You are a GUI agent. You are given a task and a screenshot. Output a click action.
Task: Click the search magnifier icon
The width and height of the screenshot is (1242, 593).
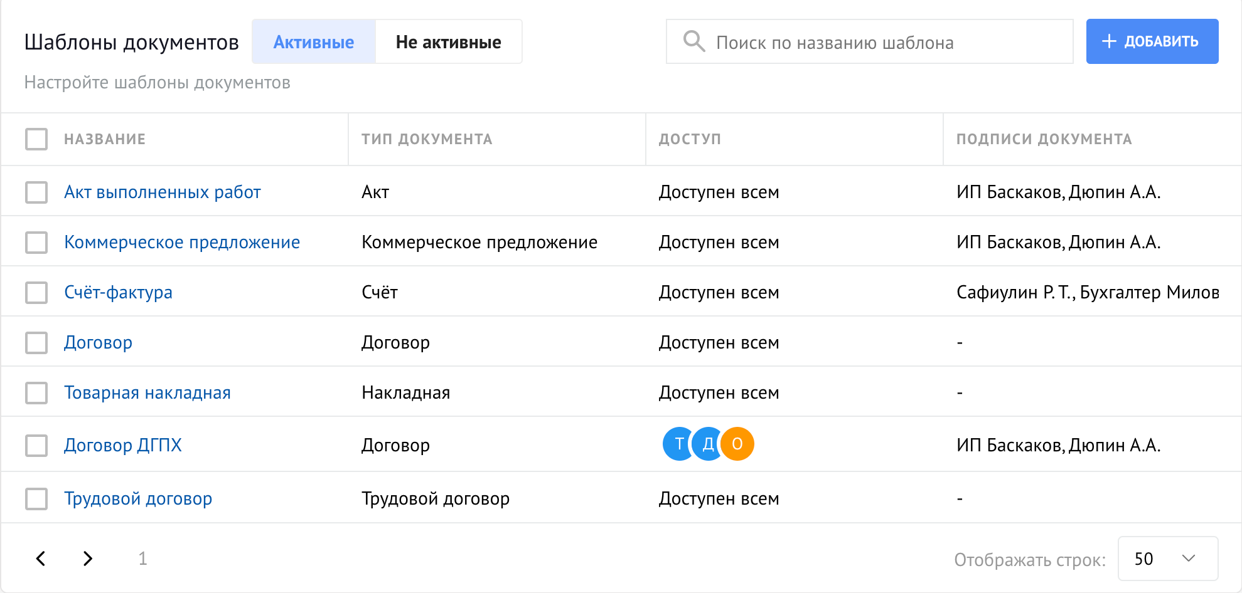pyautogui.click(x=693, y=41)
